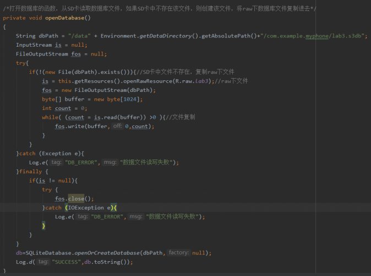Click the openDatabase method name
Image resolution: width=371 pixels, height=276 pixels.
point(64,18)
